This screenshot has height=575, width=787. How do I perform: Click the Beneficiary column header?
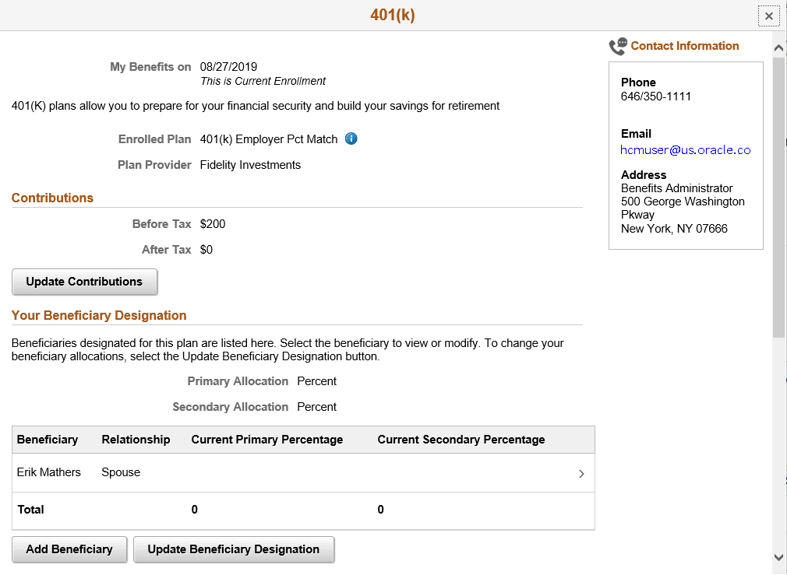coord(48,440)
